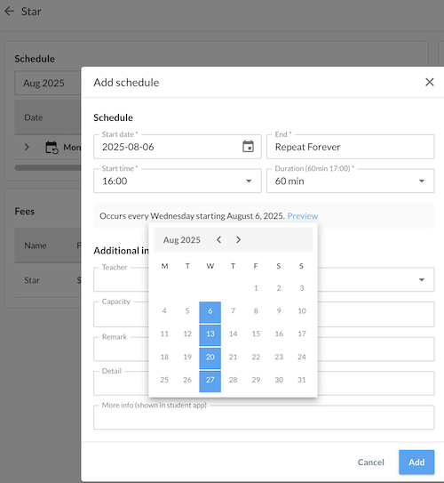Open the Preview link
This screenshot has height=483, width=444.
pyautogui.click(x=303, y=215)
